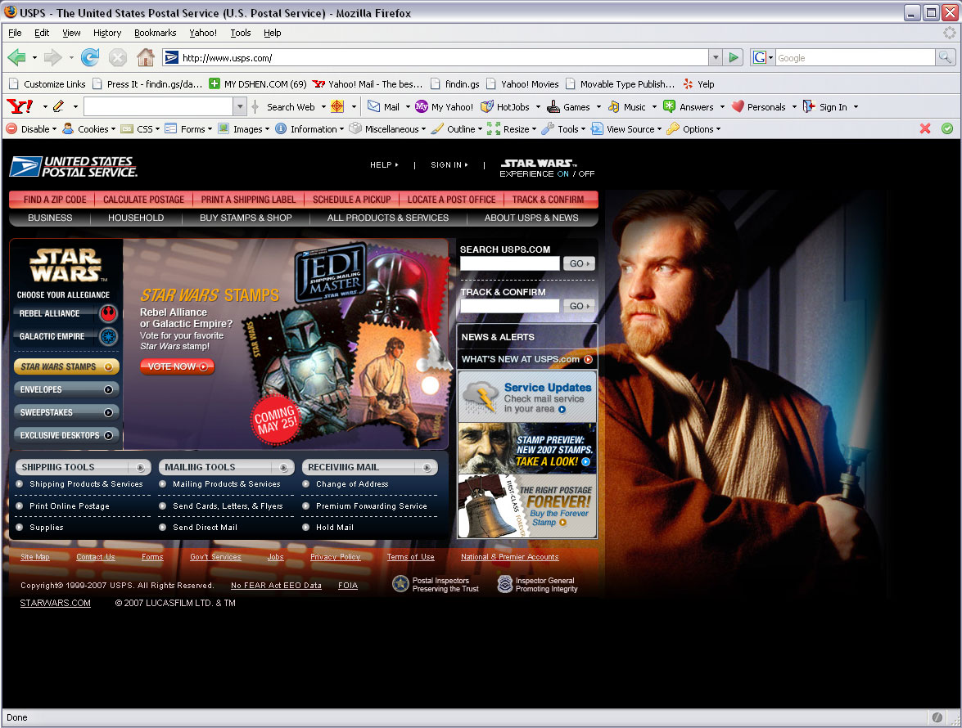Select Track & Confirm red tab
The width and height of the screenshot is (962, 728).
click(548, 200)
